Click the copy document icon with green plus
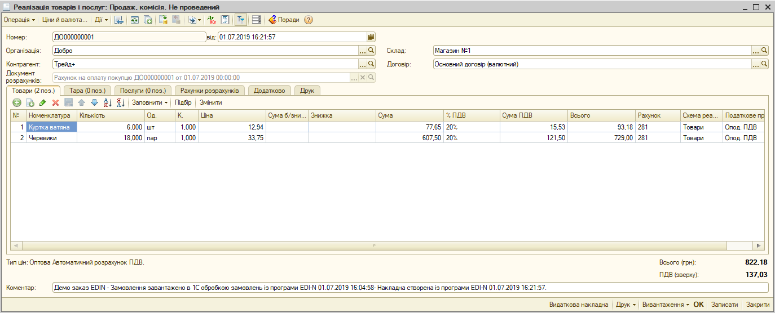 point(148,20)
